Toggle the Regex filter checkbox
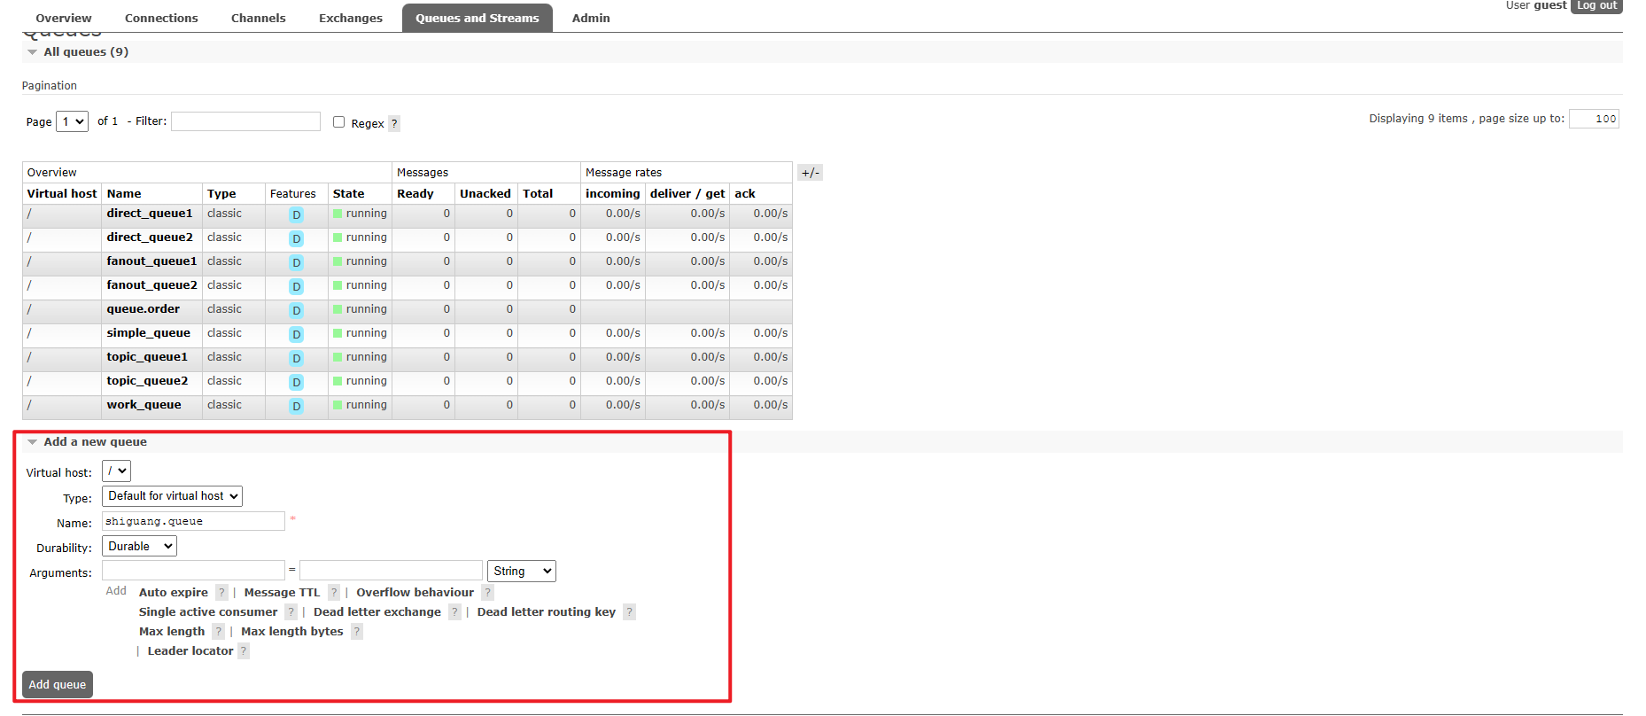 (338, 122)
